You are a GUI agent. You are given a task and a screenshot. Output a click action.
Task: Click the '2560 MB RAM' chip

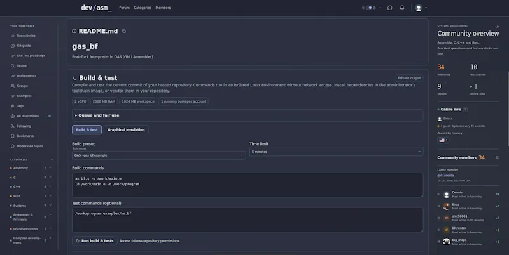click(x=104, y=101)
